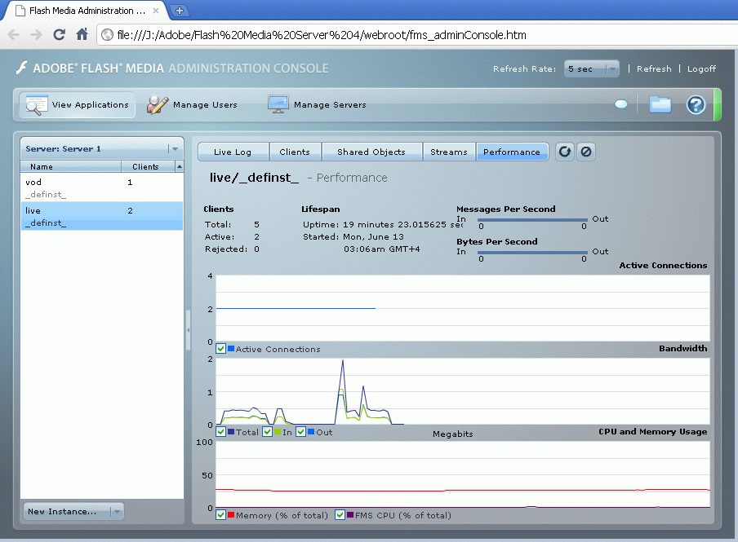This screenshot has width=738, height=542.
Task: Click the folder icon in toolbar
Action: (x=660, y=104)
